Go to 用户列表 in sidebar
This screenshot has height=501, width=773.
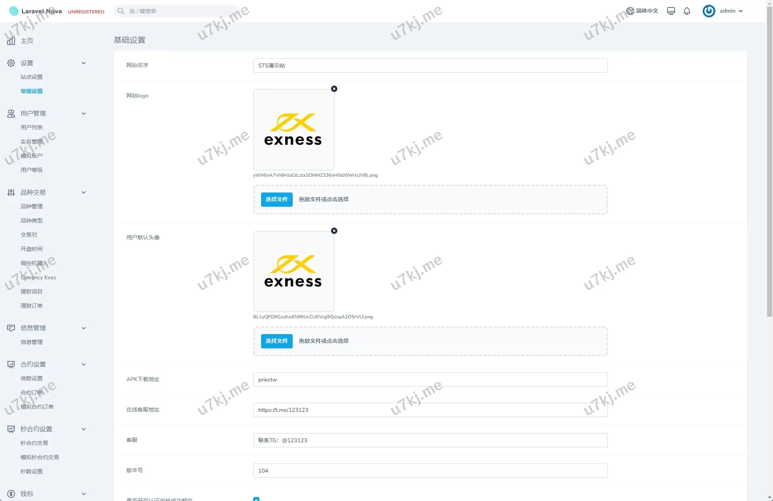click(32, 127)
